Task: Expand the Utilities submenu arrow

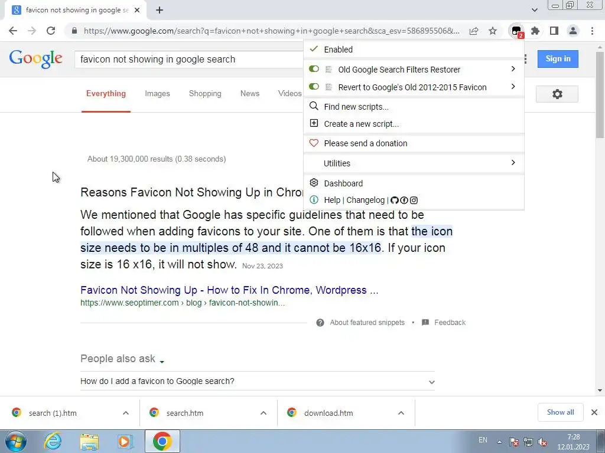Action: 513,163
